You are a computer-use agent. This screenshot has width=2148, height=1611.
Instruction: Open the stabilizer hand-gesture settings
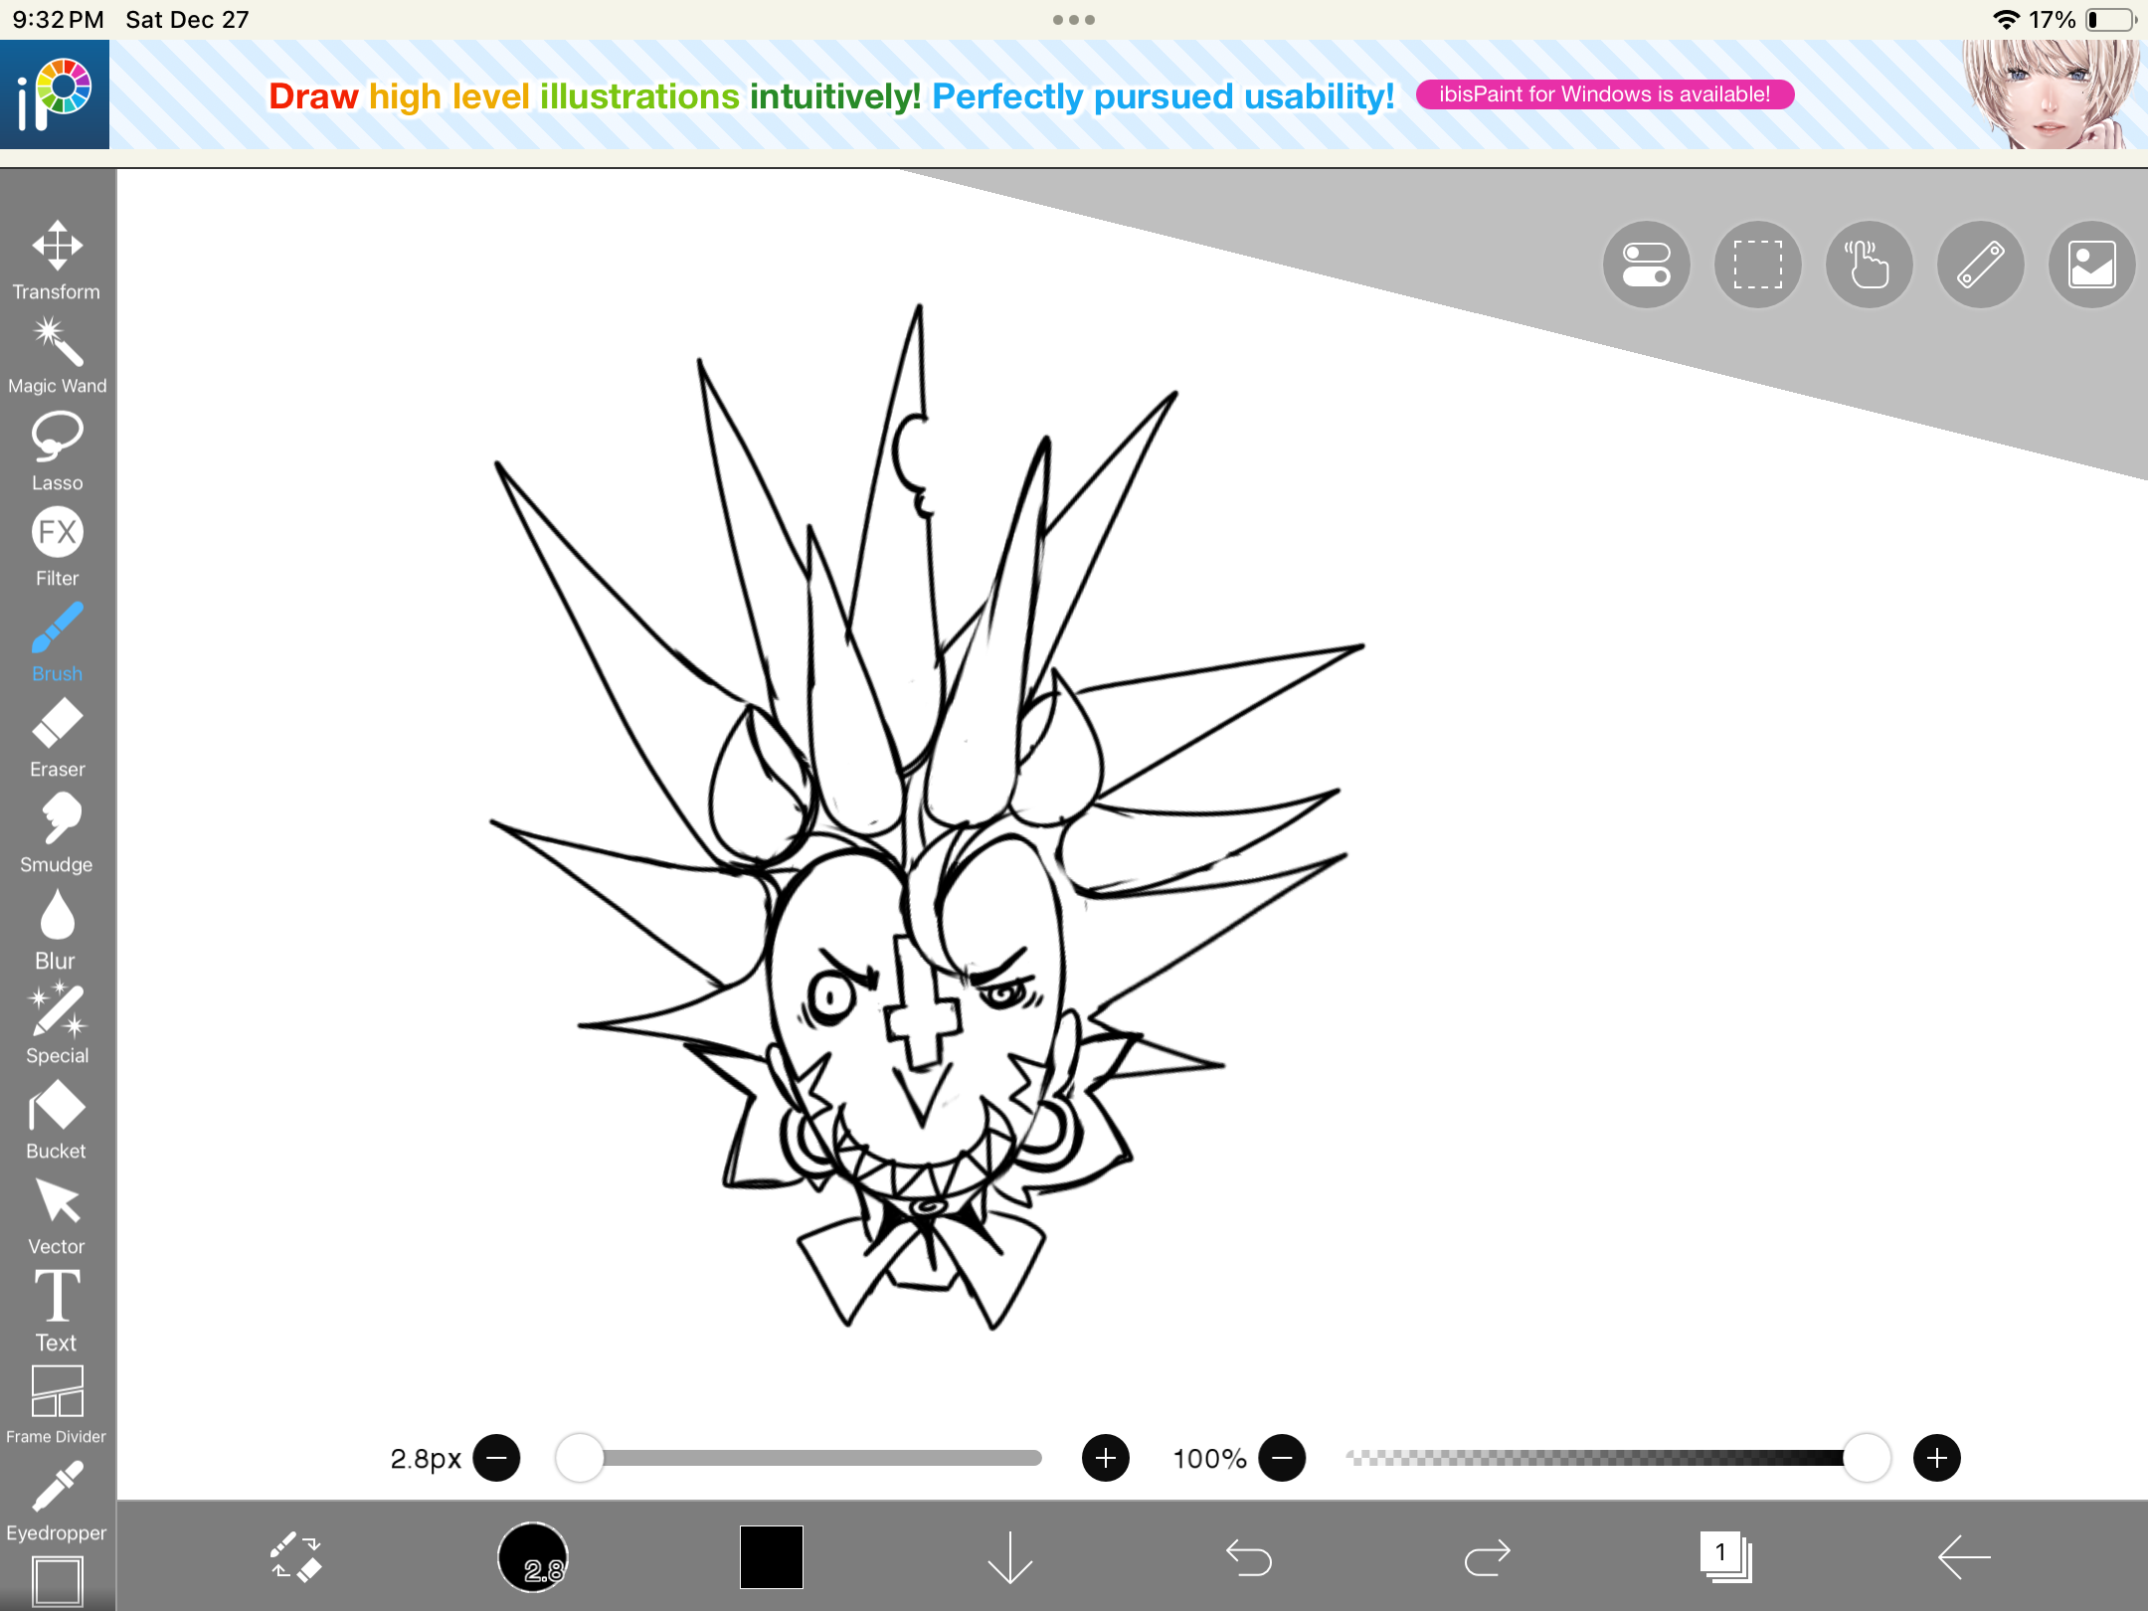[x=1869, y=265]
